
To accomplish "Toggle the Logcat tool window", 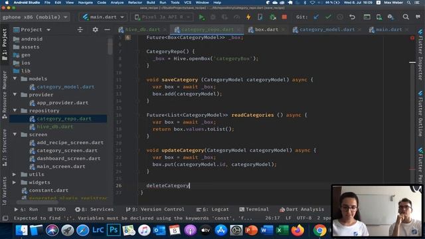I will coord(212,210).
